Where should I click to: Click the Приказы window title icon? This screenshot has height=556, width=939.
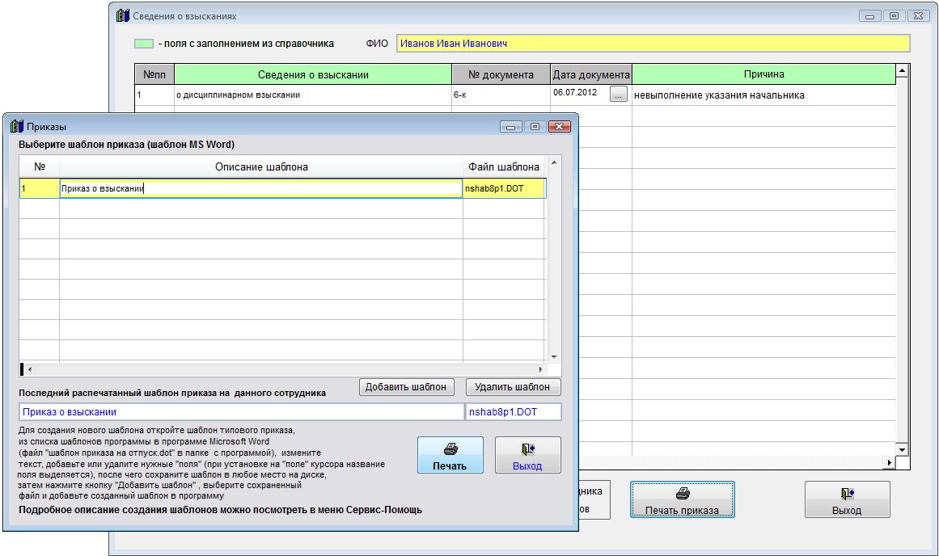click(x=17, y=126)
